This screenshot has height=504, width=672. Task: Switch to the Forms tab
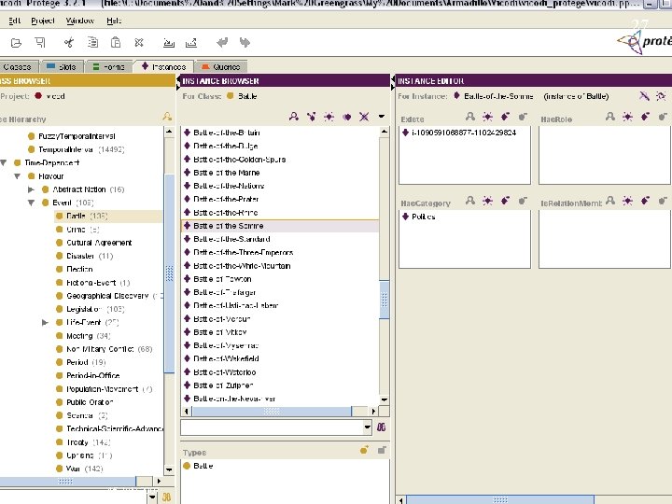[109, 67]
